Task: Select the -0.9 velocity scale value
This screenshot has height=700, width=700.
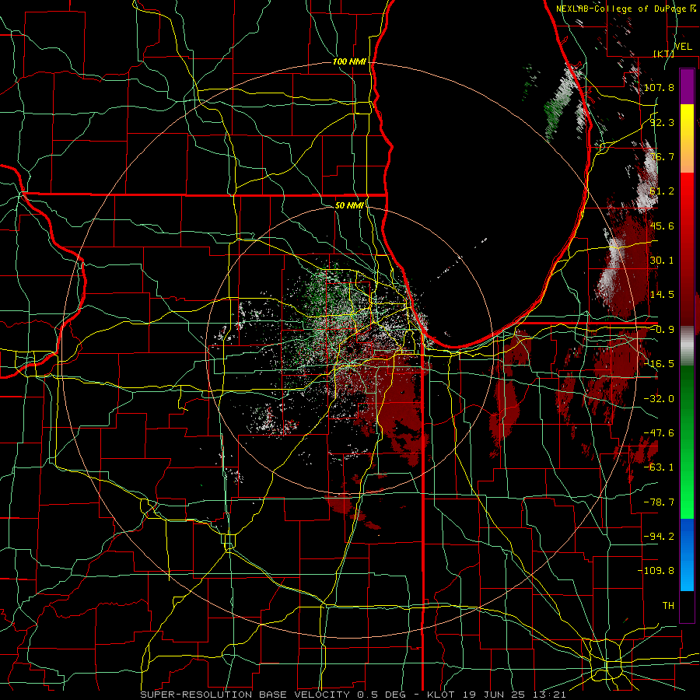Action: click(x=662, y=330)
